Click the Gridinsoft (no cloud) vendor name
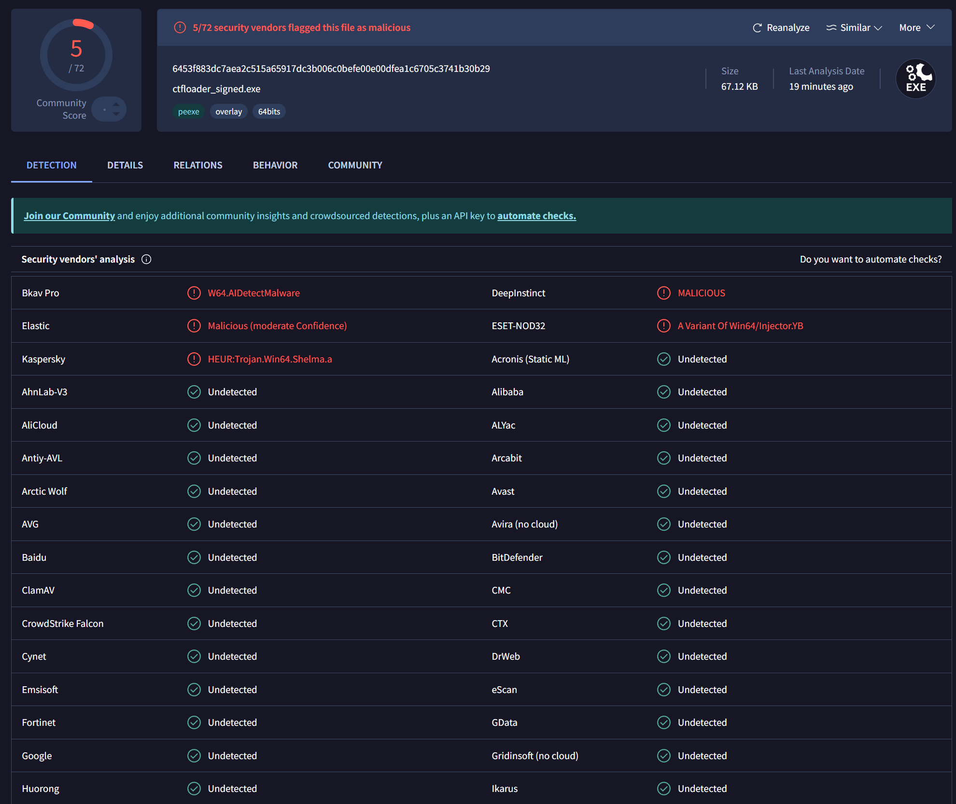956x804 pixels. [x=534, y=756]
